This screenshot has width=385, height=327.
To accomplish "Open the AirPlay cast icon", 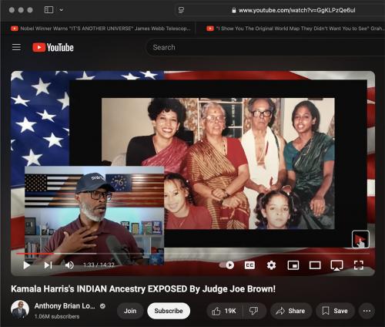I will [336, 265].
